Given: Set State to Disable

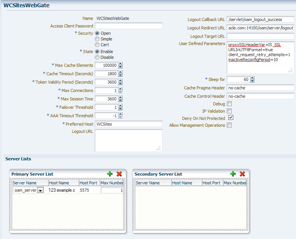Looking at the screenshot, I should pyautogui.click(x=97, y=57).
